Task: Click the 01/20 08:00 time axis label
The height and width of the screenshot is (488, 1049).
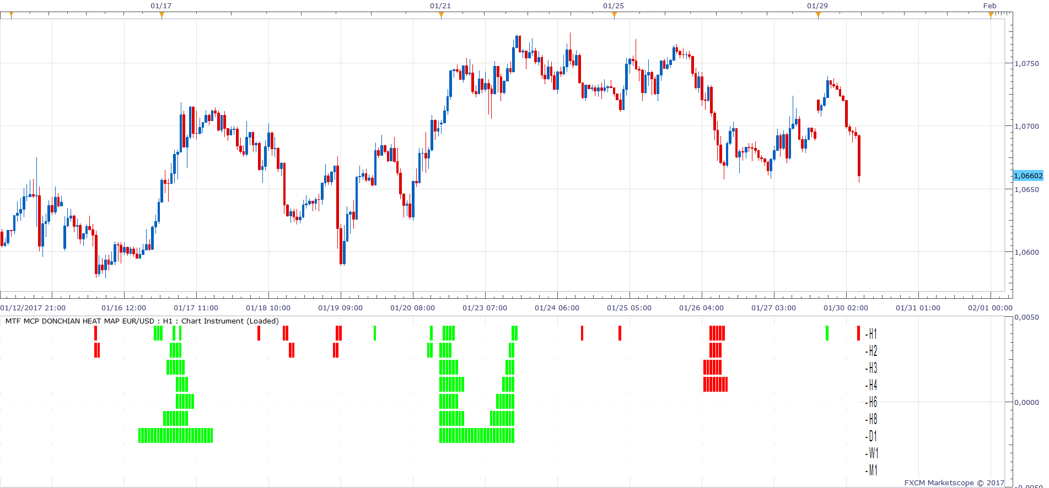Action: tap(413, 308)
